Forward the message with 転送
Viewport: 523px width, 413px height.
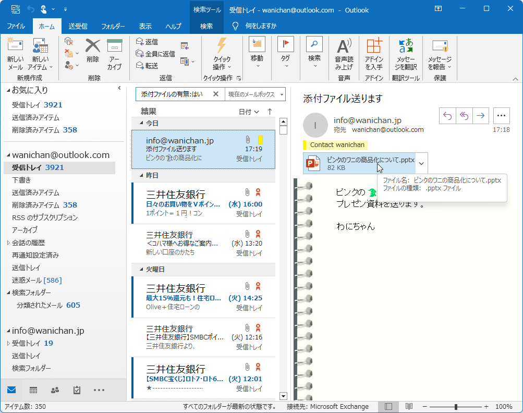[x=147, y=66]
